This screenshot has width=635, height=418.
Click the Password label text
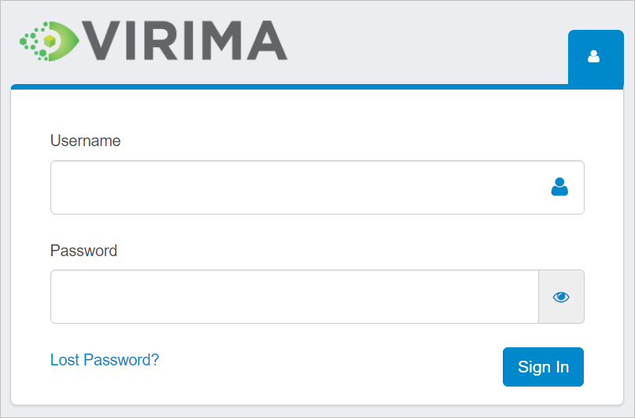click(x=83, y=251)
